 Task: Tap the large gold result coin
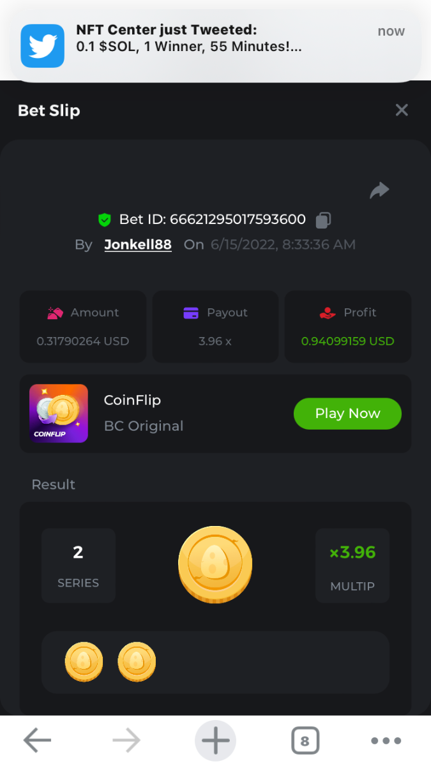coord(215,564)
